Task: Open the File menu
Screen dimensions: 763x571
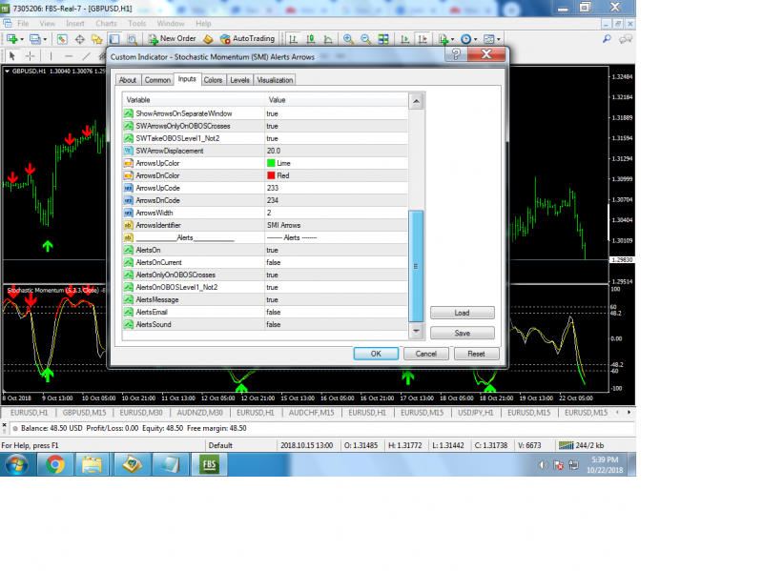Action: [23, 23]
